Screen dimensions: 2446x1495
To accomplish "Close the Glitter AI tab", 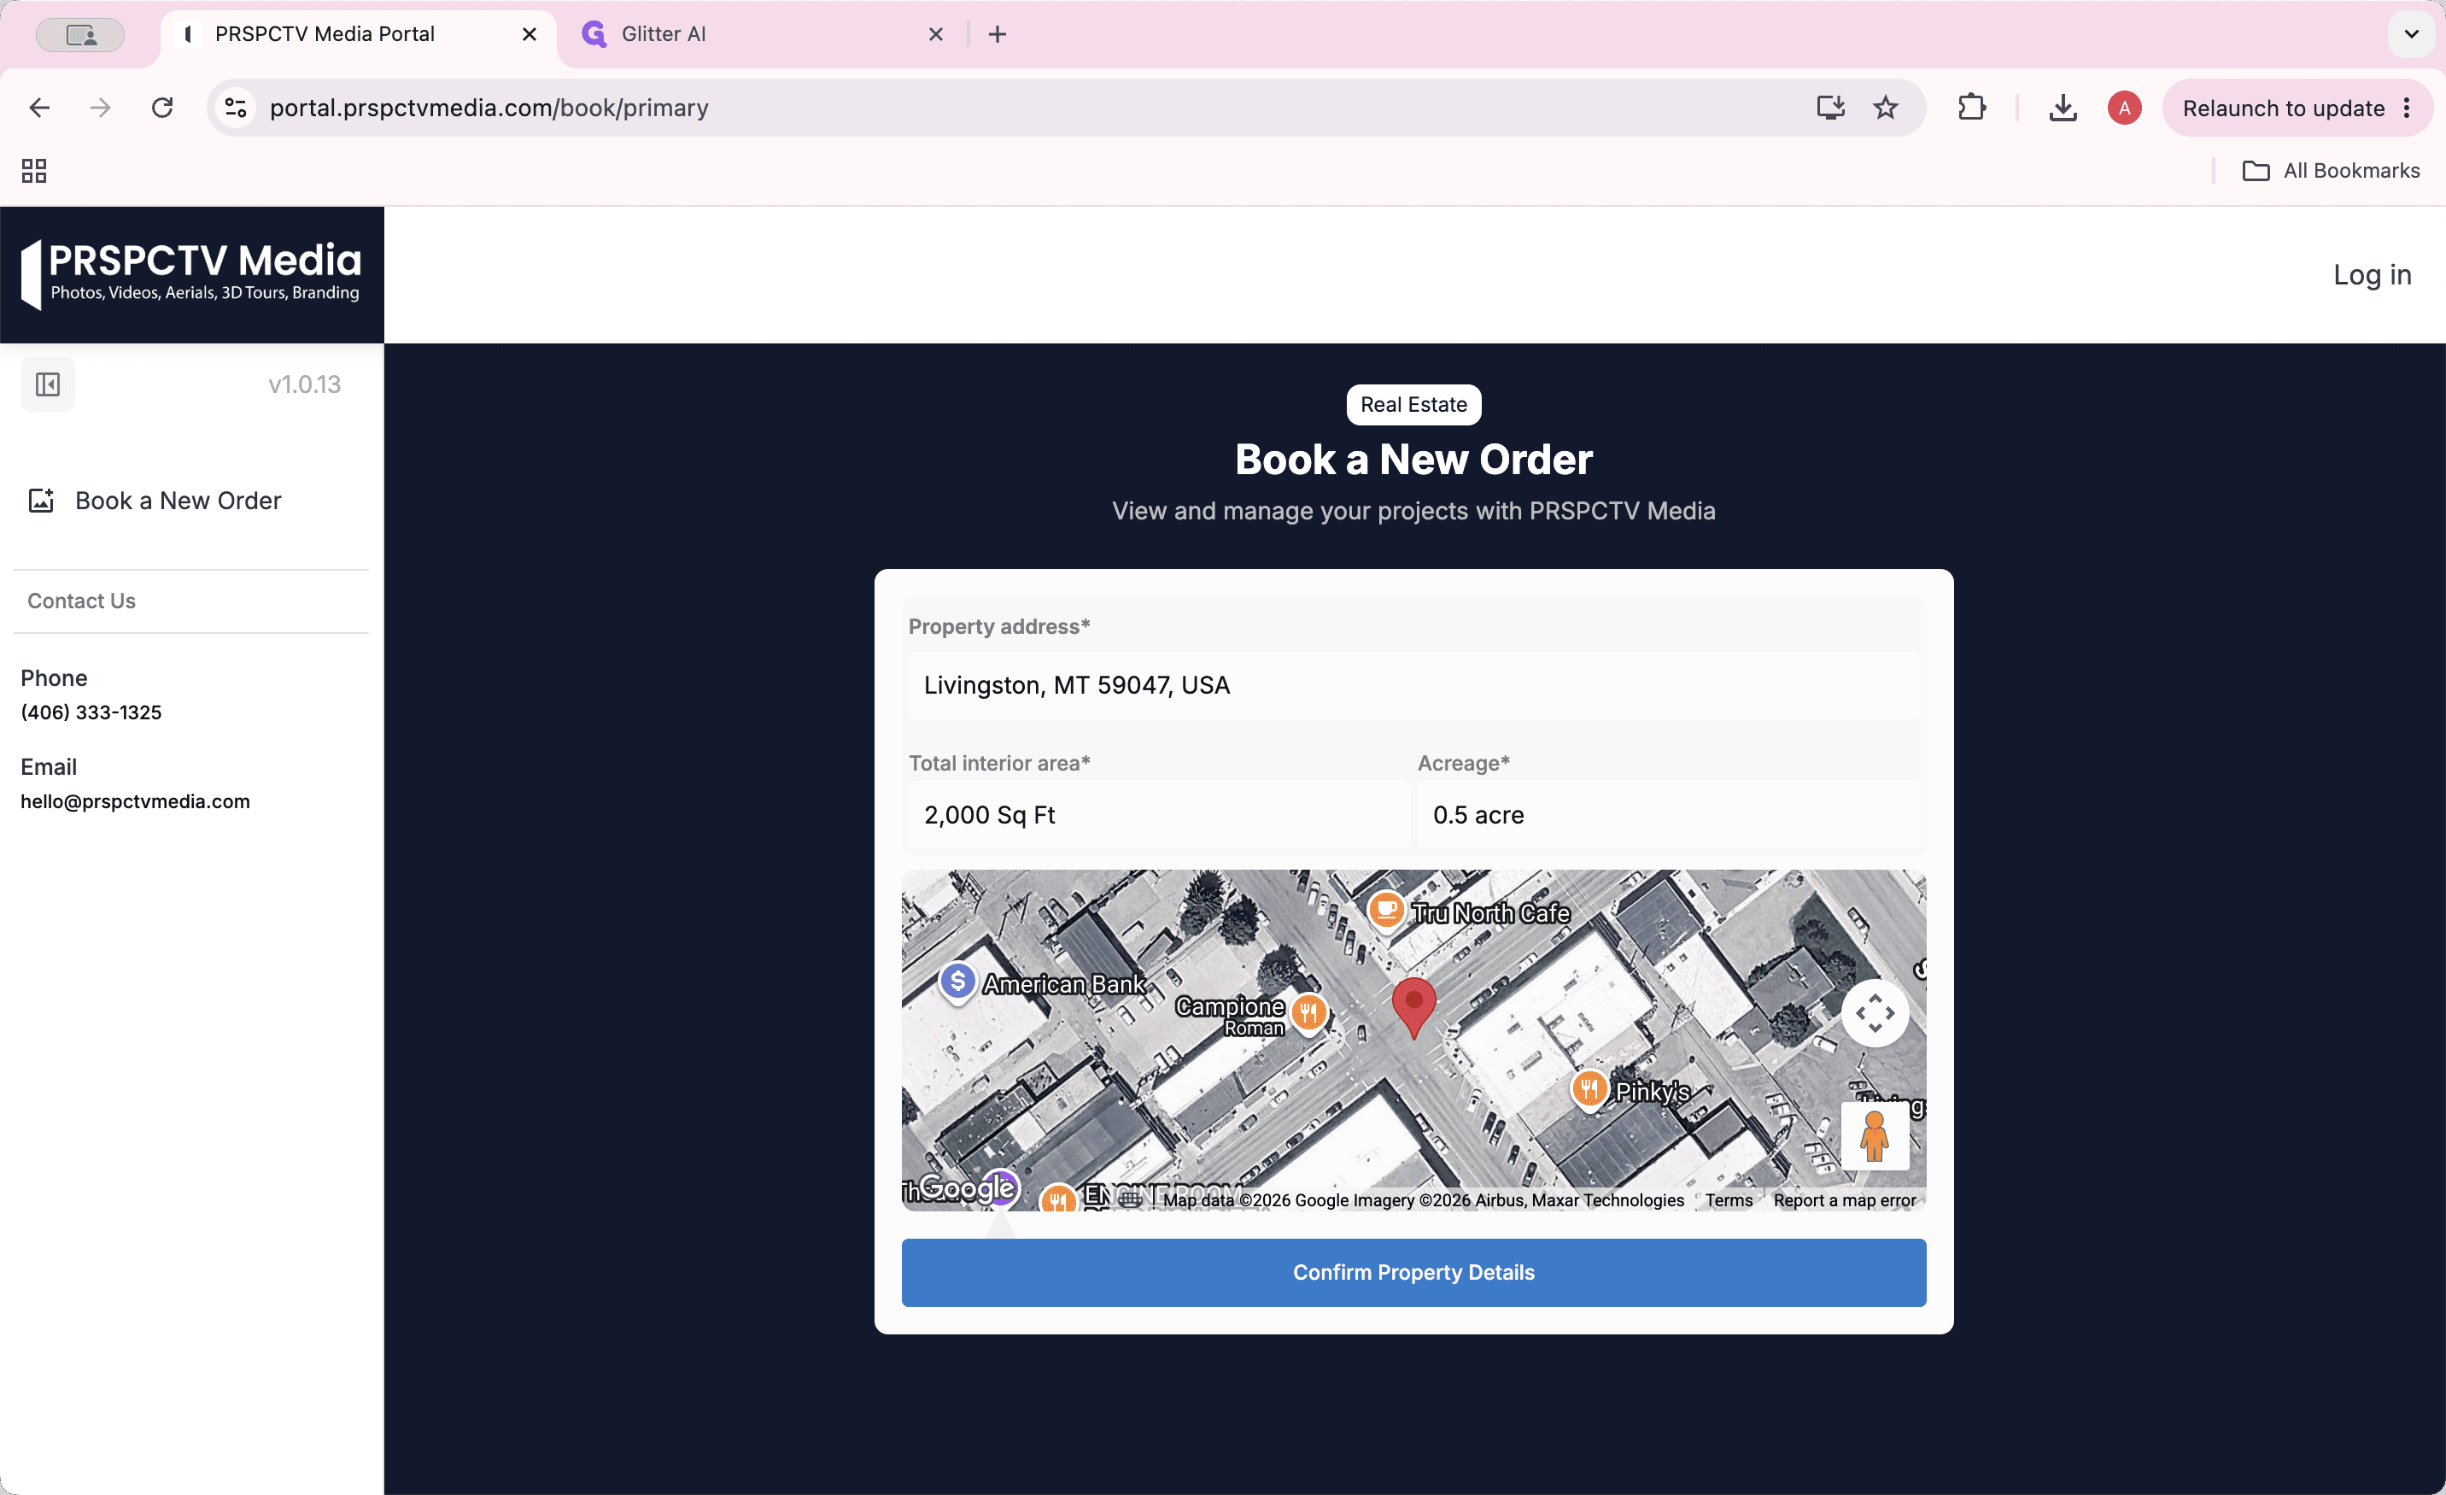I will [935, 34].
